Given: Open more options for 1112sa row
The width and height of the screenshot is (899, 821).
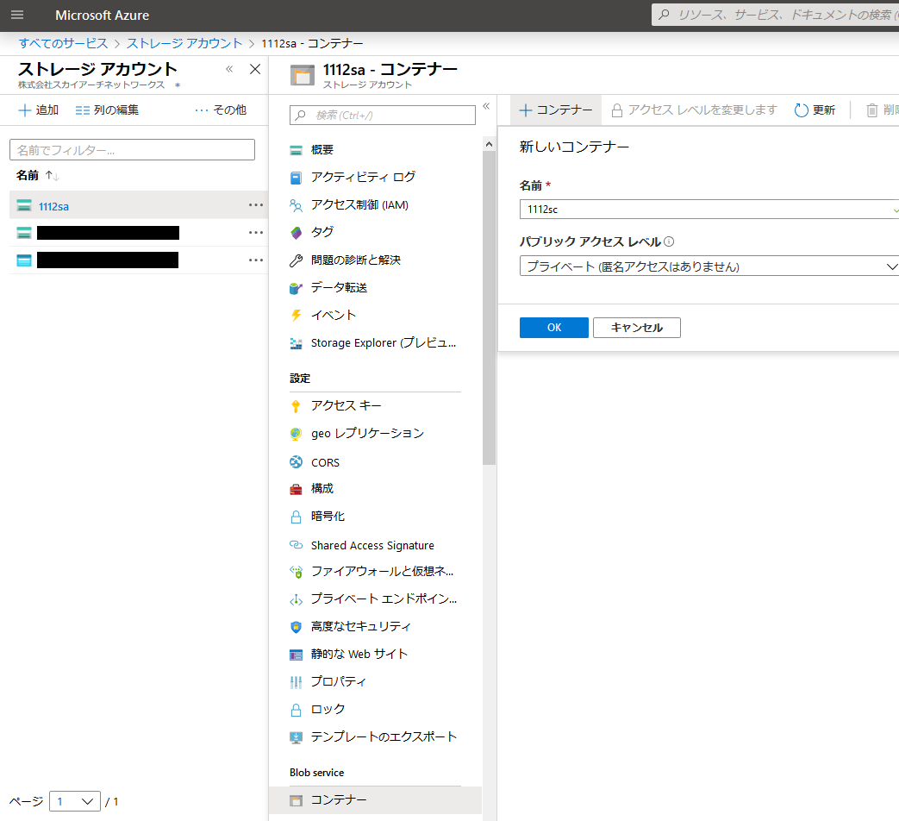Looking at the screenshot, I should [256, 205].
